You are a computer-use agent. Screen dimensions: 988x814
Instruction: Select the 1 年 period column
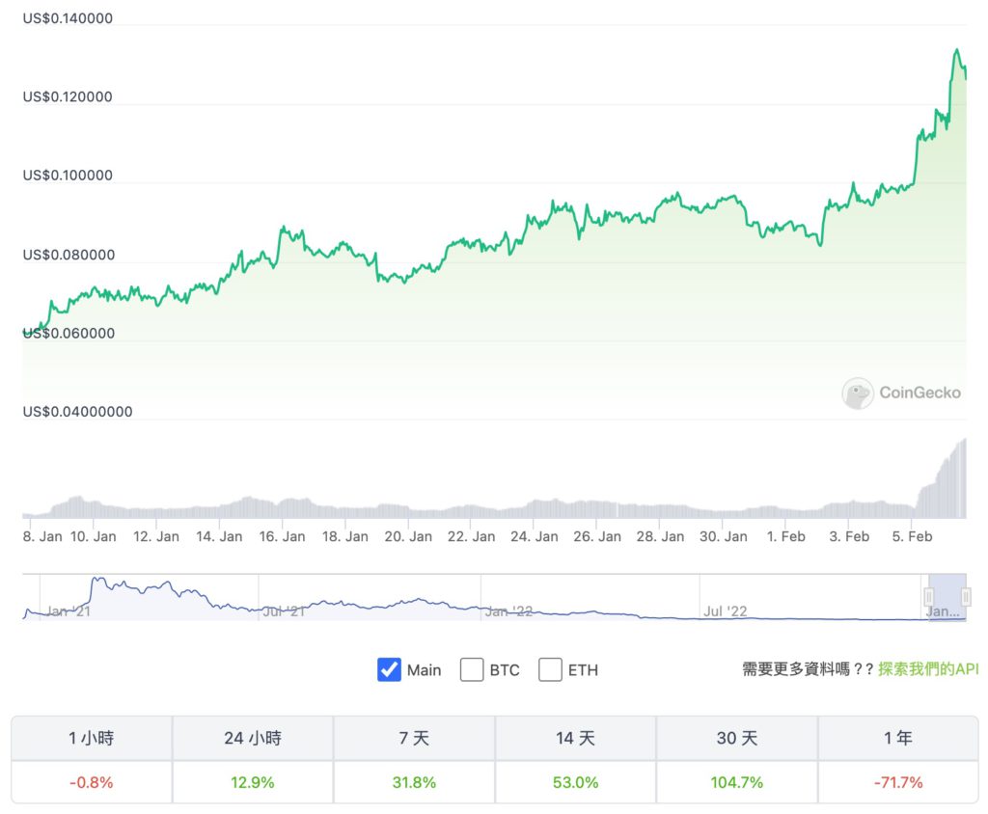(x=898, y=738)
